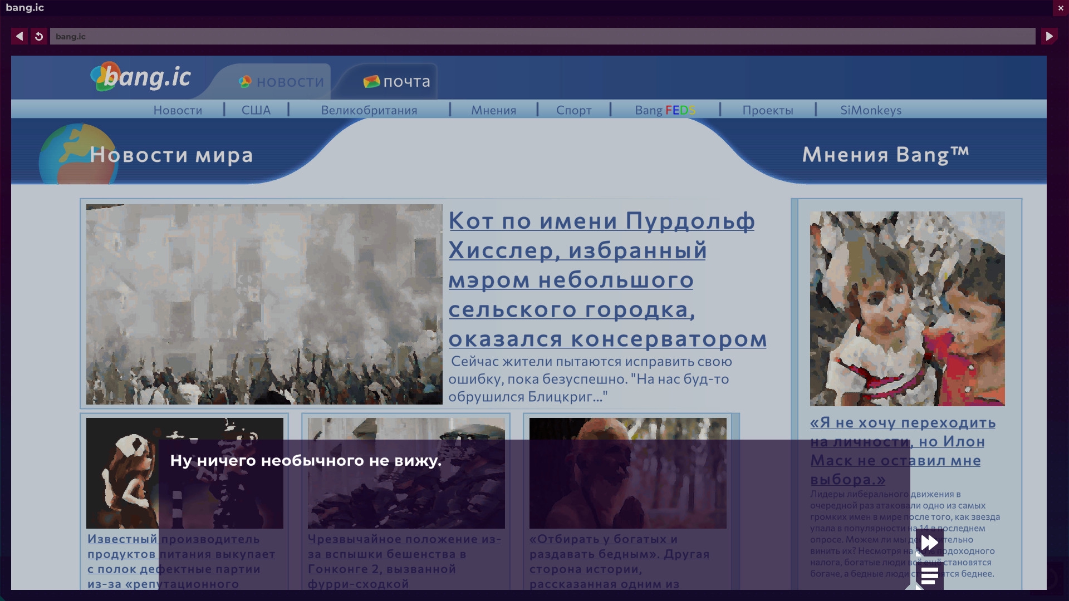
Task: Click the fast-forward skip dialogue button
Action: (x=930, y=543)
